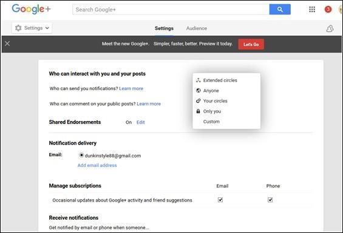Dismiss the new Google+ banner with X
The height and width of the screenshot is (233, 343).
(x=7, y=44)
